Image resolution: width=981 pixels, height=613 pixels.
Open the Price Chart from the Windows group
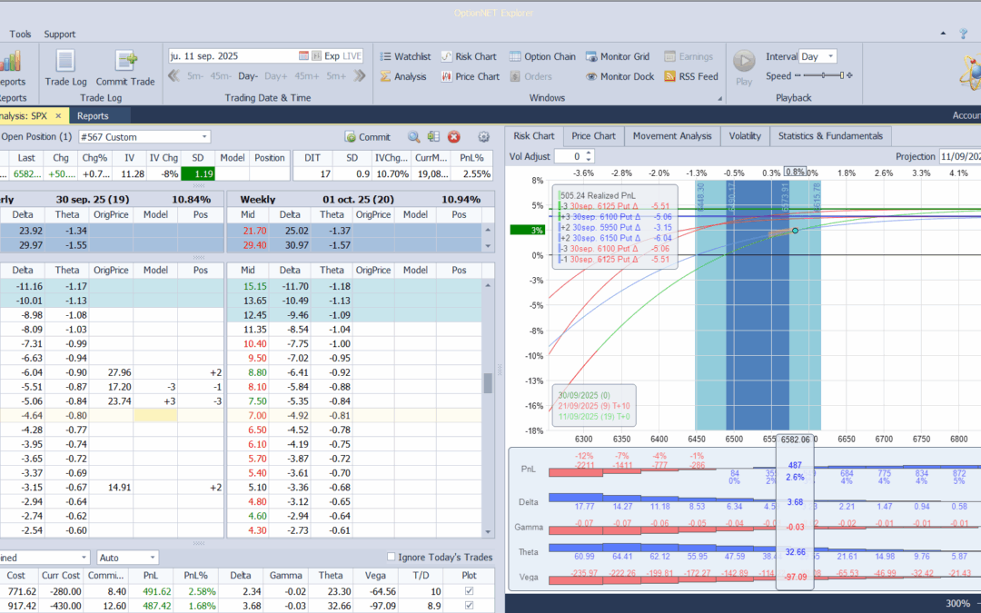470,76
